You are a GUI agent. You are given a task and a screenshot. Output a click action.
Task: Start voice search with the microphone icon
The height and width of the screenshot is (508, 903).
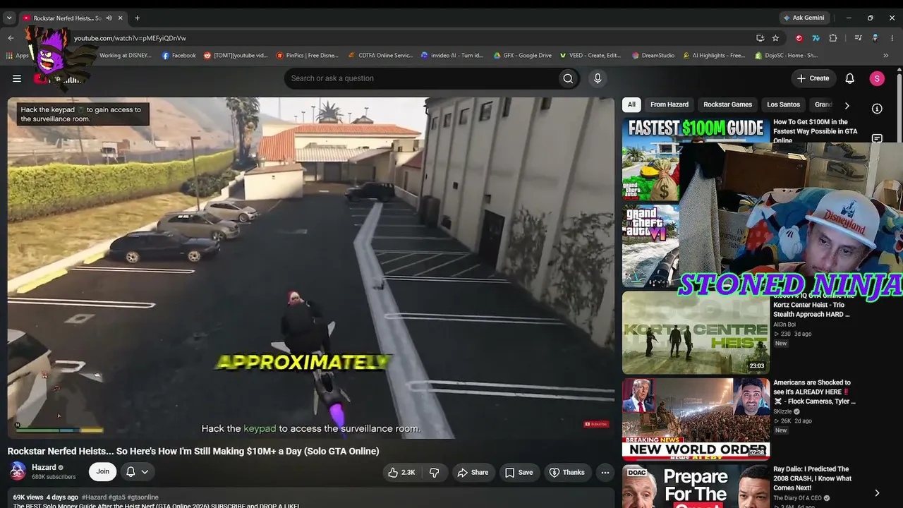coord(598,78)
